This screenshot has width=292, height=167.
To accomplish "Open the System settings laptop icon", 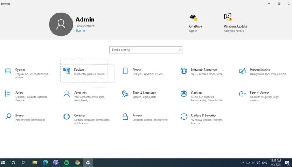I will pyautogui.click(x=8, y=71).
